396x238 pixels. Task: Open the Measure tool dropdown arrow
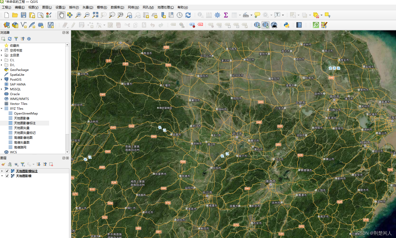tap(251, 15)
